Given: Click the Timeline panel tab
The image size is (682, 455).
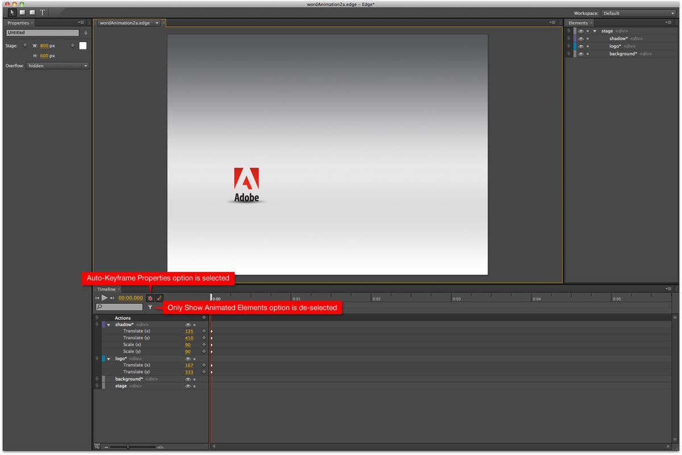Looking at the screenshot, I should [x=108, y=289].
